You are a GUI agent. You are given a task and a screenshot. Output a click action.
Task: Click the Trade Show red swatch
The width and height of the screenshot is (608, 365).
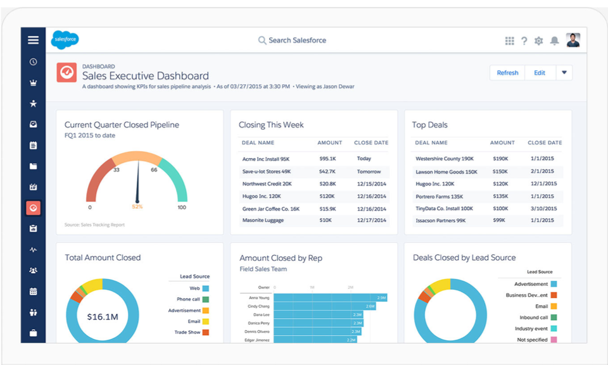point(205,332)
